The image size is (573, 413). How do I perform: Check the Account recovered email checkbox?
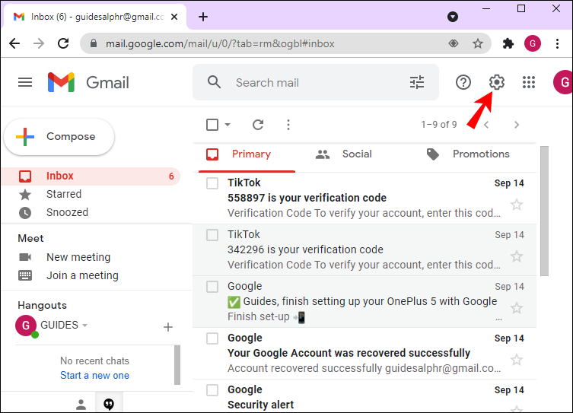[212, 338]
